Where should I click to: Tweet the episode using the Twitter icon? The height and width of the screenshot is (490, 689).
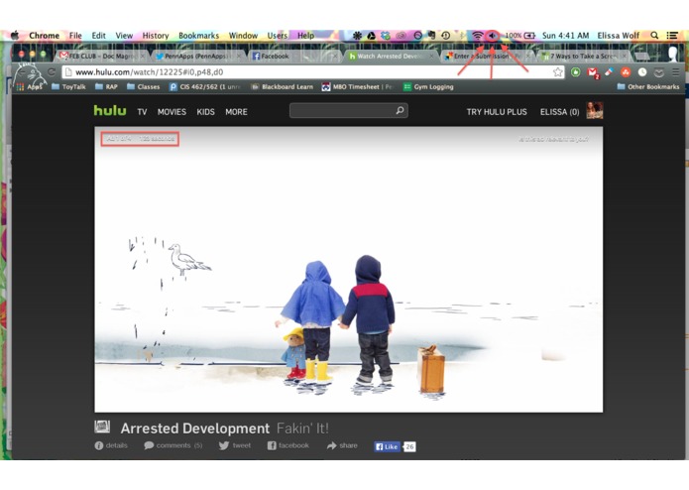coord(224,445)
